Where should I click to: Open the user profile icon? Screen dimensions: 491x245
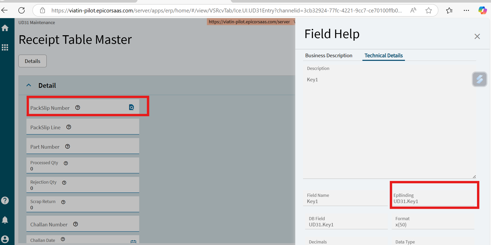[x=5, y=239]
